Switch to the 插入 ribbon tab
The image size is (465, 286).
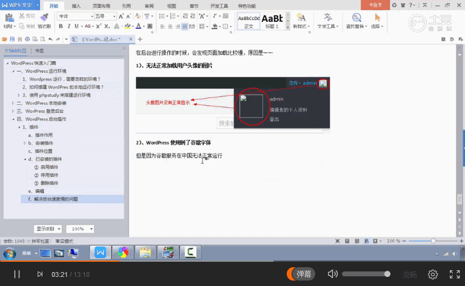click(x=76, y=6)
